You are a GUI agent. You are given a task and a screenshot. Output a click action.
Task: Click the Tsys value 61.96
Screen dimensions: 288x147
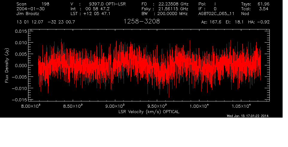pos(263,4)
